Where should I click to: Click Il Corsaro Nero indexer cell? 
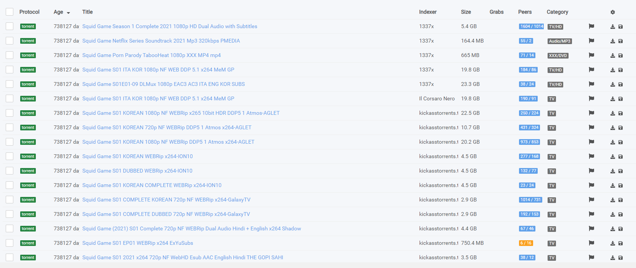pos(437,98)
